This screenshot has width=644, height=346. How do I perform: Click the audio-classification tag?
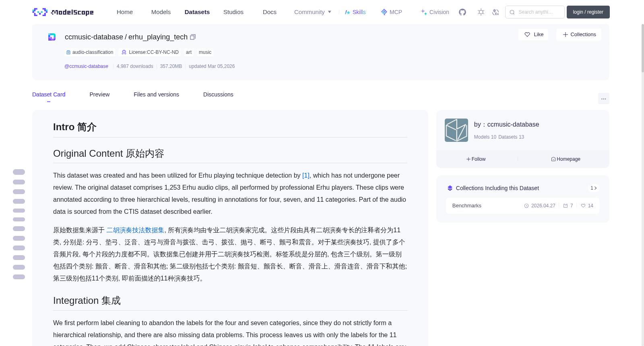90,52
